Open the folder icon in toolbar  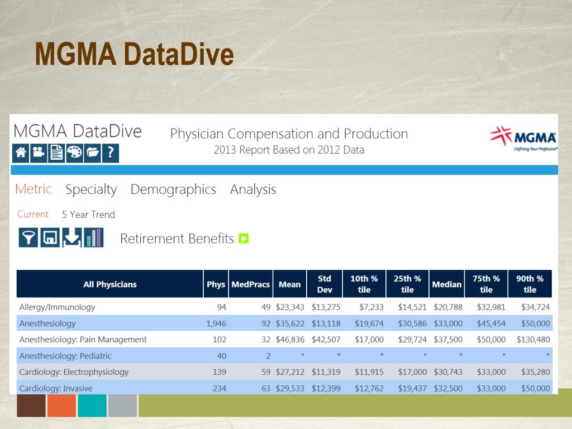92,153
